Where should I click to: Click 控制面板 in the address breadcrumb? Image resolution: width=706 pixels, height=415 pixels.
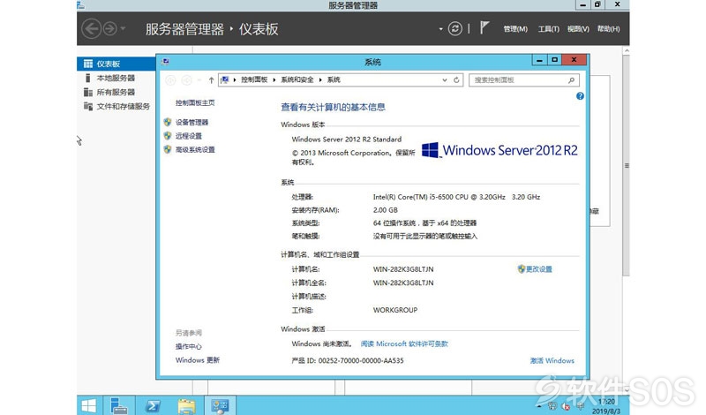click(254, 79)
